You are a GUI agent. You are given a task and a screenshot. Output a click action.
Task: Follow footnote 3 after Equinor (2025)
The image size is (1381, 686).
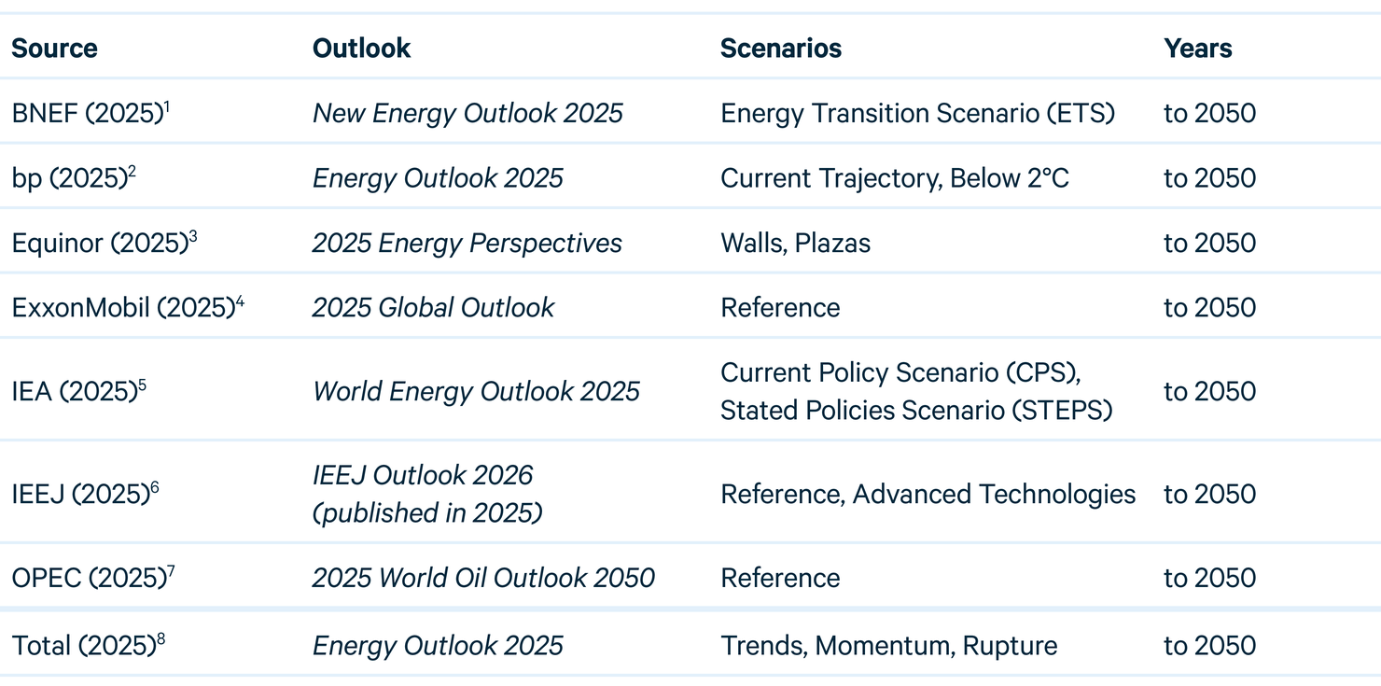click(x=193, y=236)
